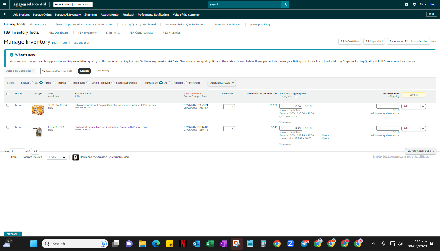Select the Status All radio button
The image size is (440, 251).
point(32,83)
